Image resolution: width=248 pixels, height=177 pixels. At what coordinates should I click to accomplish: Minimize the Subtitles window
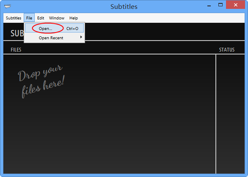pos(209,5)
